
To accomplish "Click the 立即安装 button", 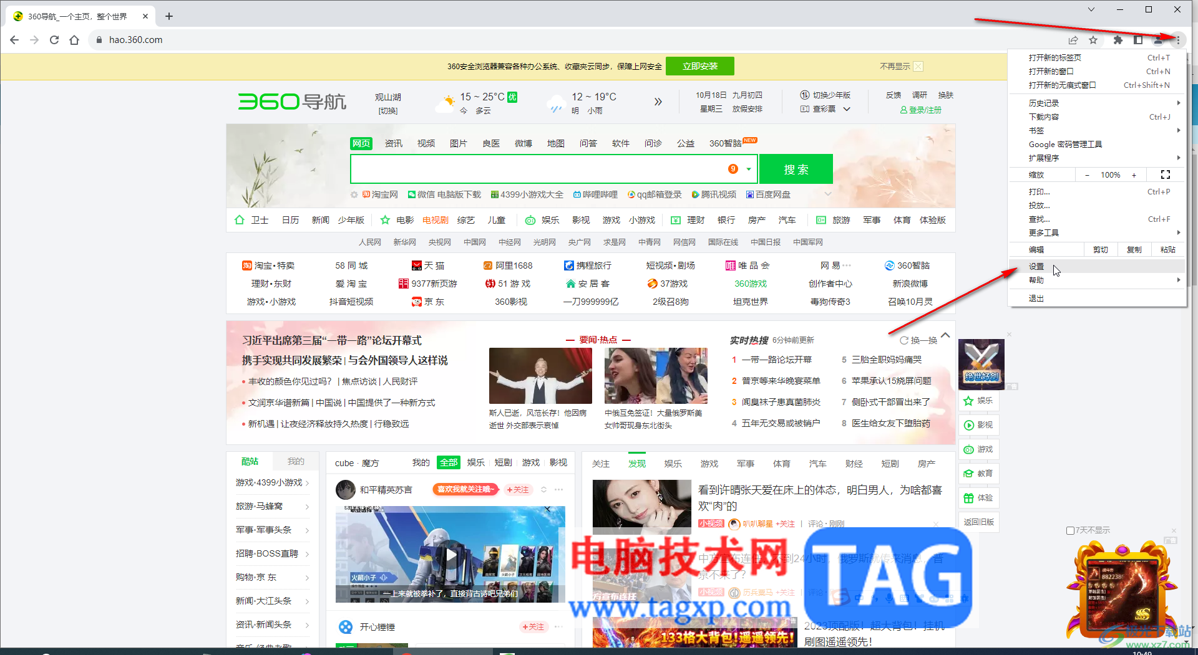I will click(700, 66).
